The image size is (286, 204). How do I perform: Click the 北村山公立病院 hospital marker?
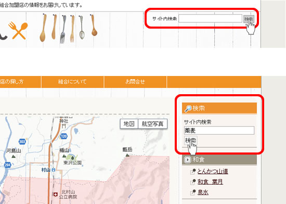click(x=56, y=194)
